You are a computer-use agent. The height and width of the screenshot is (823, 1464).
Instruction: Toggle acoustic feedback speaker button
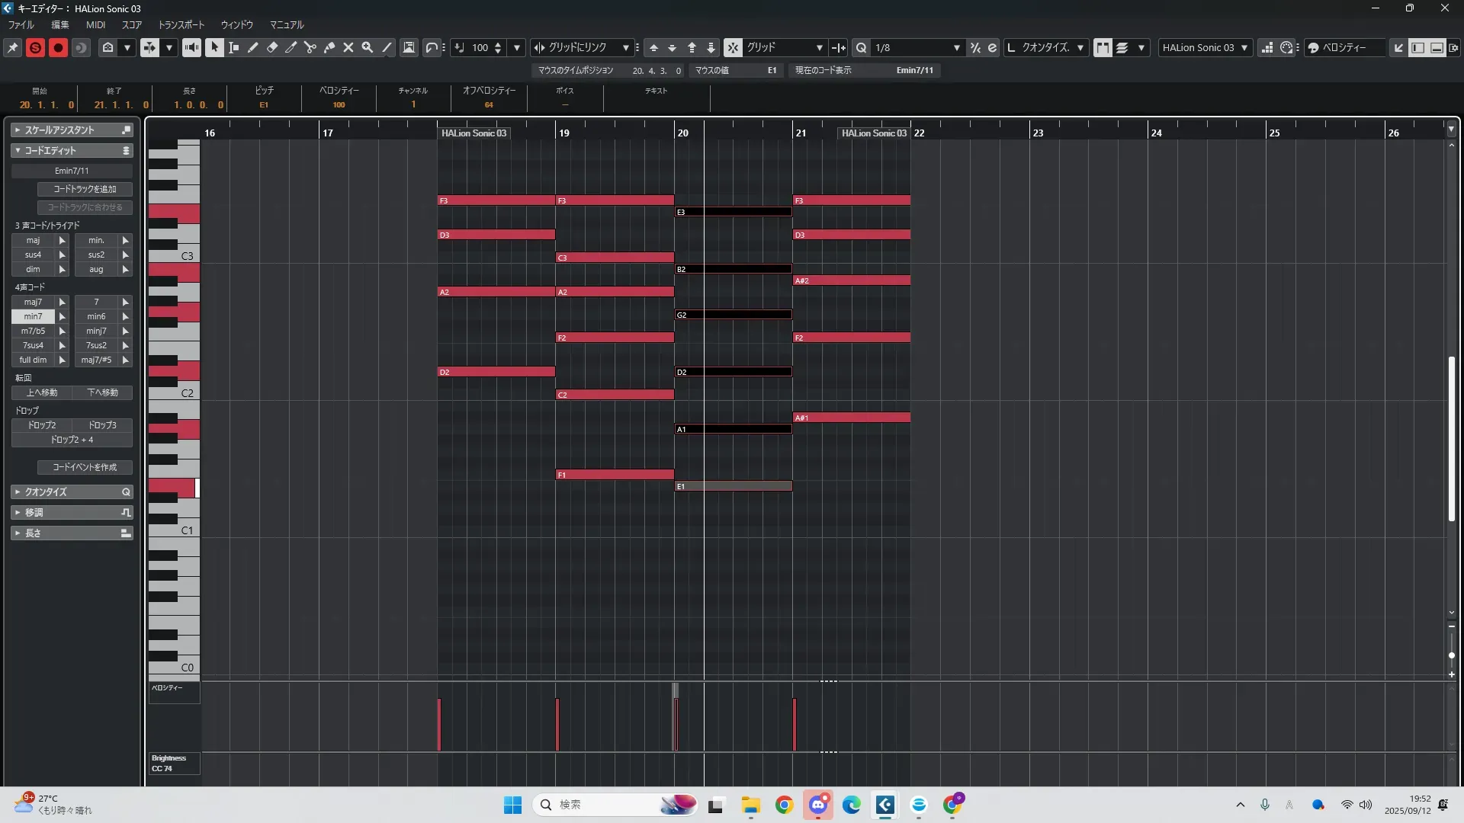(191, 47)
